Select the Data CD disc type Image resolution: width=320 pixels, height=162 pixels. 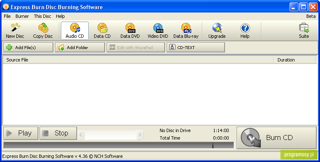(102, 31)
